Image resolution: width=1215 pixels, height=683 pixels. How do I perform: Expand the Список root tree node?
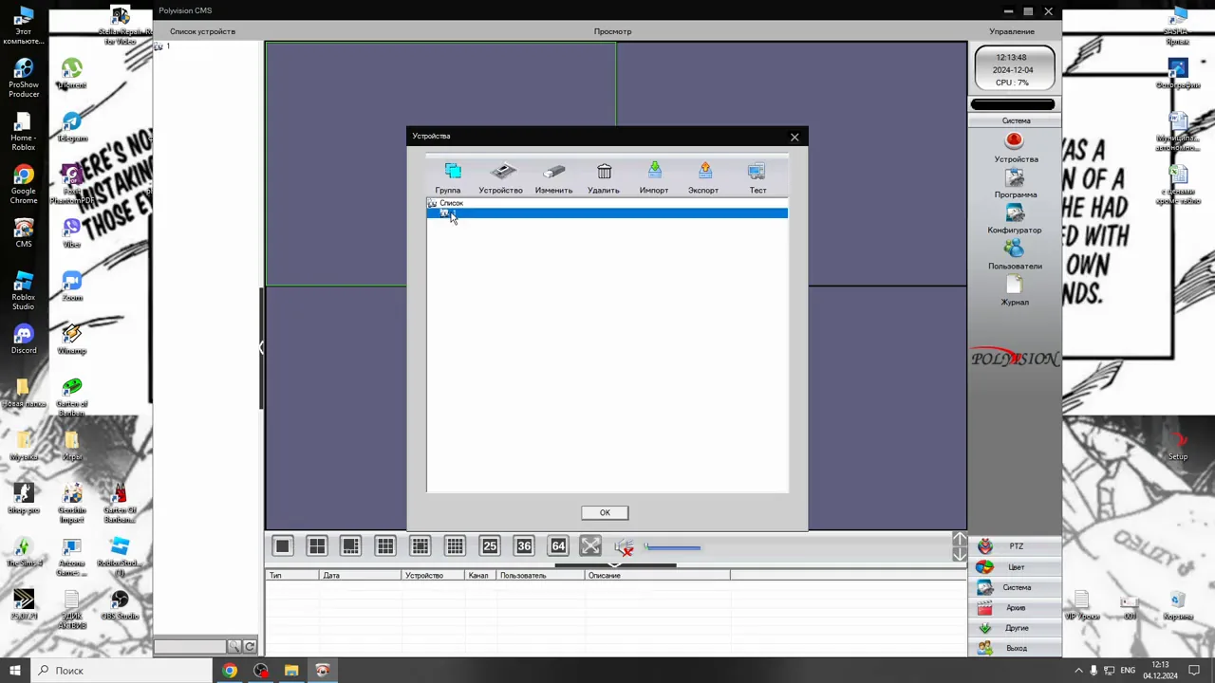coord(432,203)
